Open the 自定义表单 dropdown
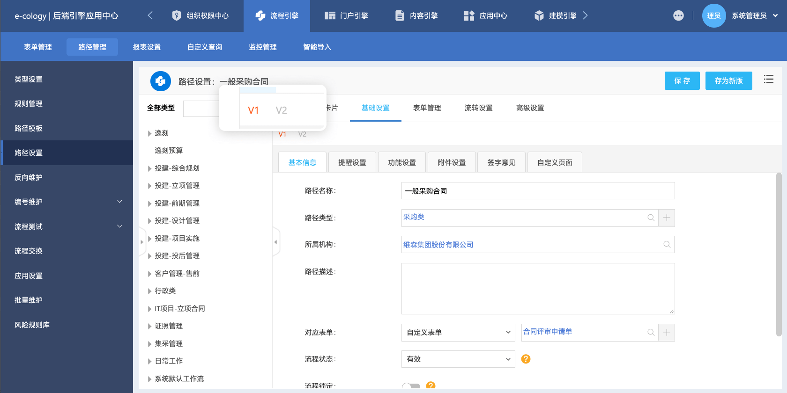787x393 pixels. 458,332
